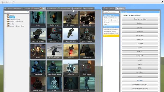Spawn a Shield Scanner
The width and height of the screenshot is (164, 92).
(x=87, y=68)
